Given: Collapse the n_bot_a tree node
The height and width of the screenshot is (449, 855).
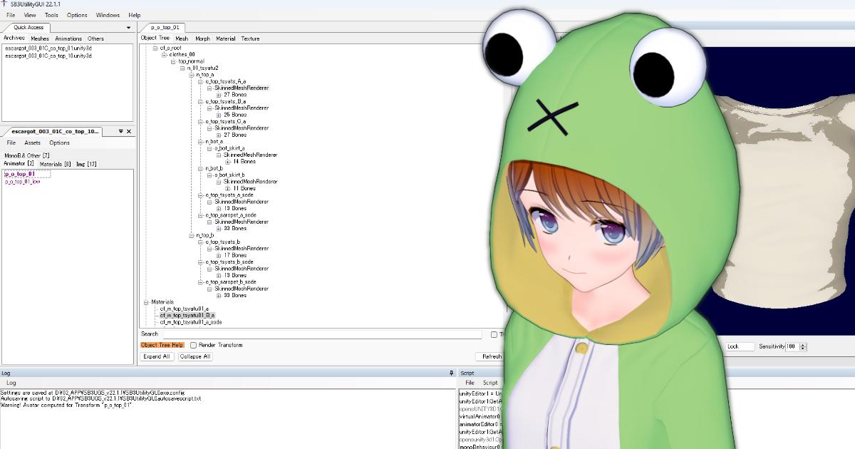Looking at the screenshot, I should click(x=200, y=142).
